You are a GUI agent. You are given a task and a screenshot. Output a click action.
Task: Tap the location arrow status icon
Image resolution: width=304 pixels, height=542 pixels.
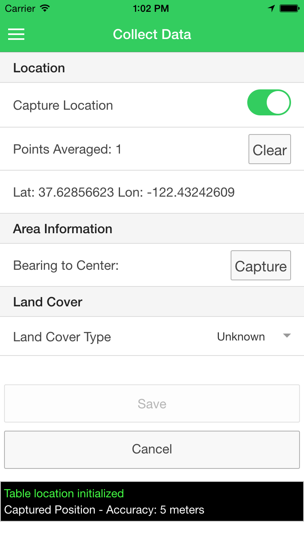point(272,9)
